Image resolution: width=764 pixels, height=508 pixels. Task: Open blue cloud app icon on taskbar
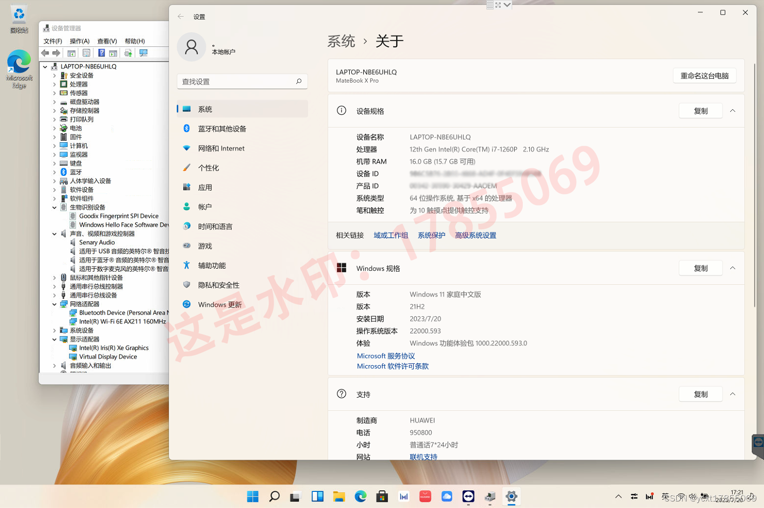[447, 496]
